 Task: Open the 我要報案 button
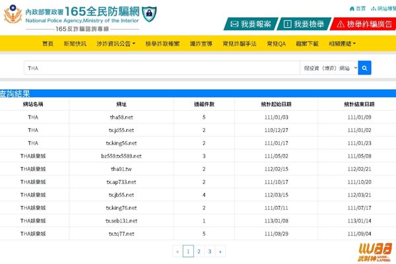[x=251, y=24]
